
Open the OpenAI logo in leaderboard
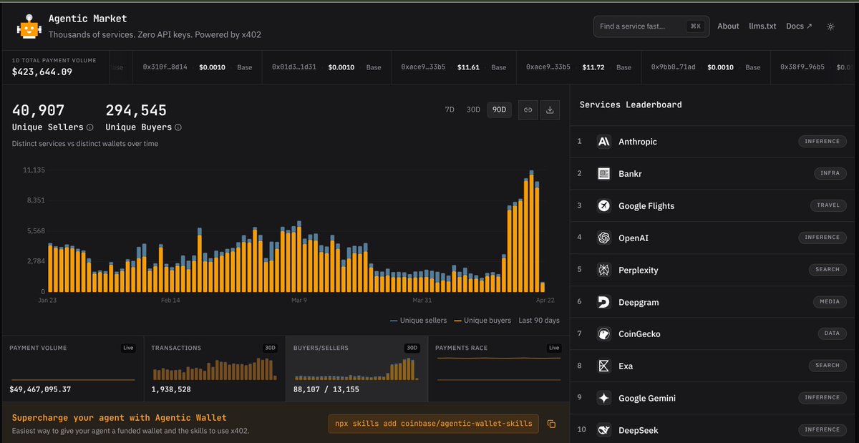coord(603,238)
